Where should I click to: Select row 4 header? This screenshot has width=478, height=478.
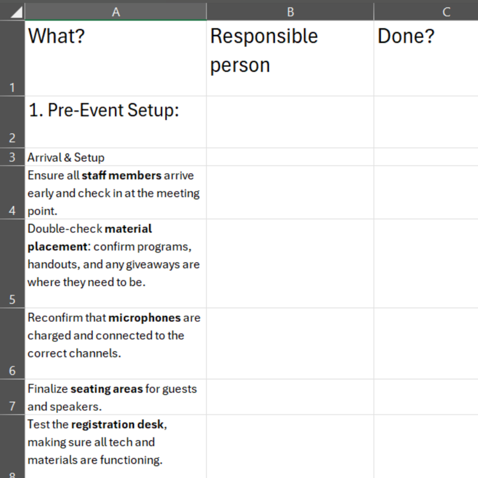click(x=12, y=192)
